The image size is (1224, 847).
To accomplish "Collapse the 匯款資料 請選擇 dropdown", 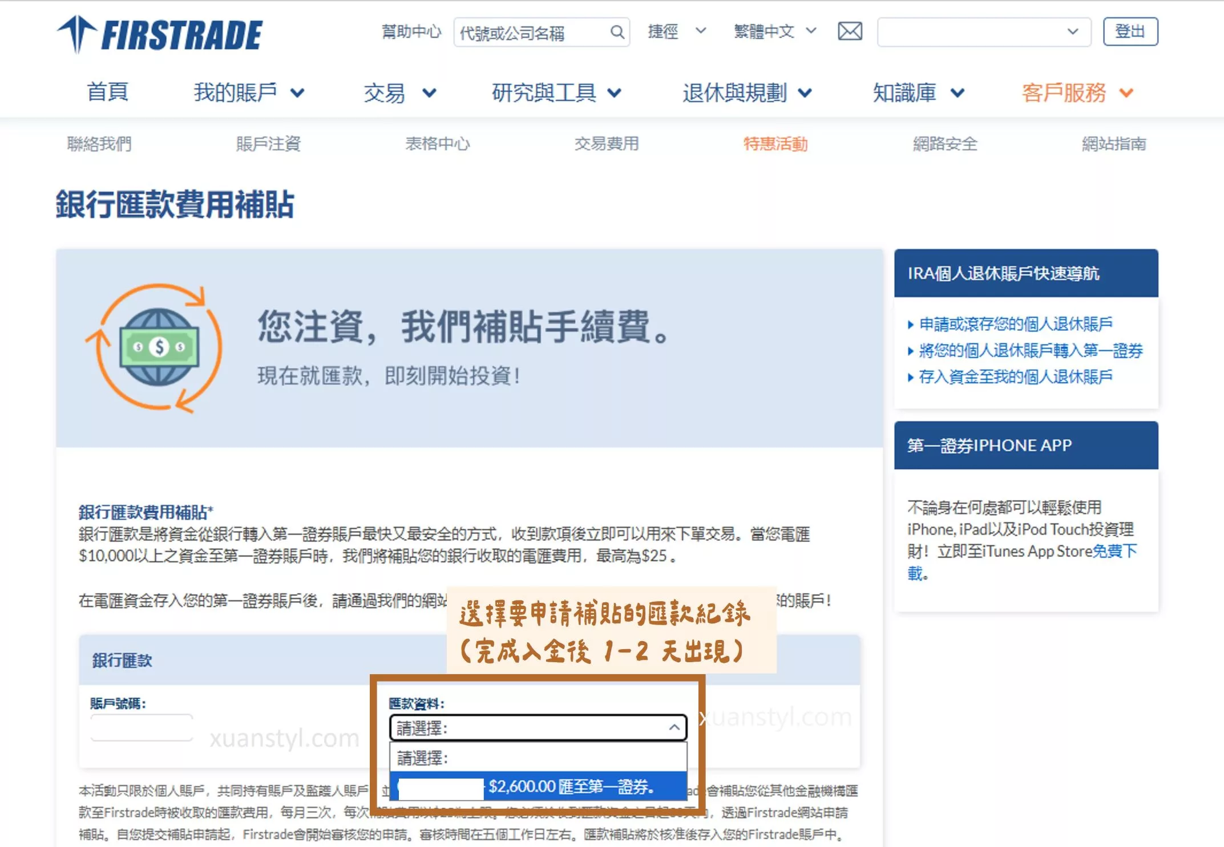I will 538,728.
